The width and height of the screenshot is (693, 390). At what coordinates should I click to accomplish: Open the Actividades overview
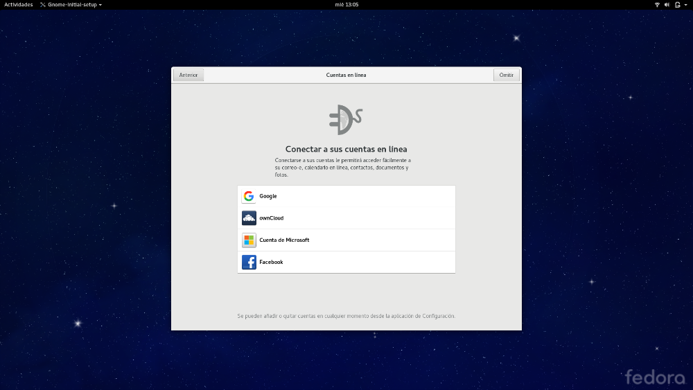pos(19,5)
